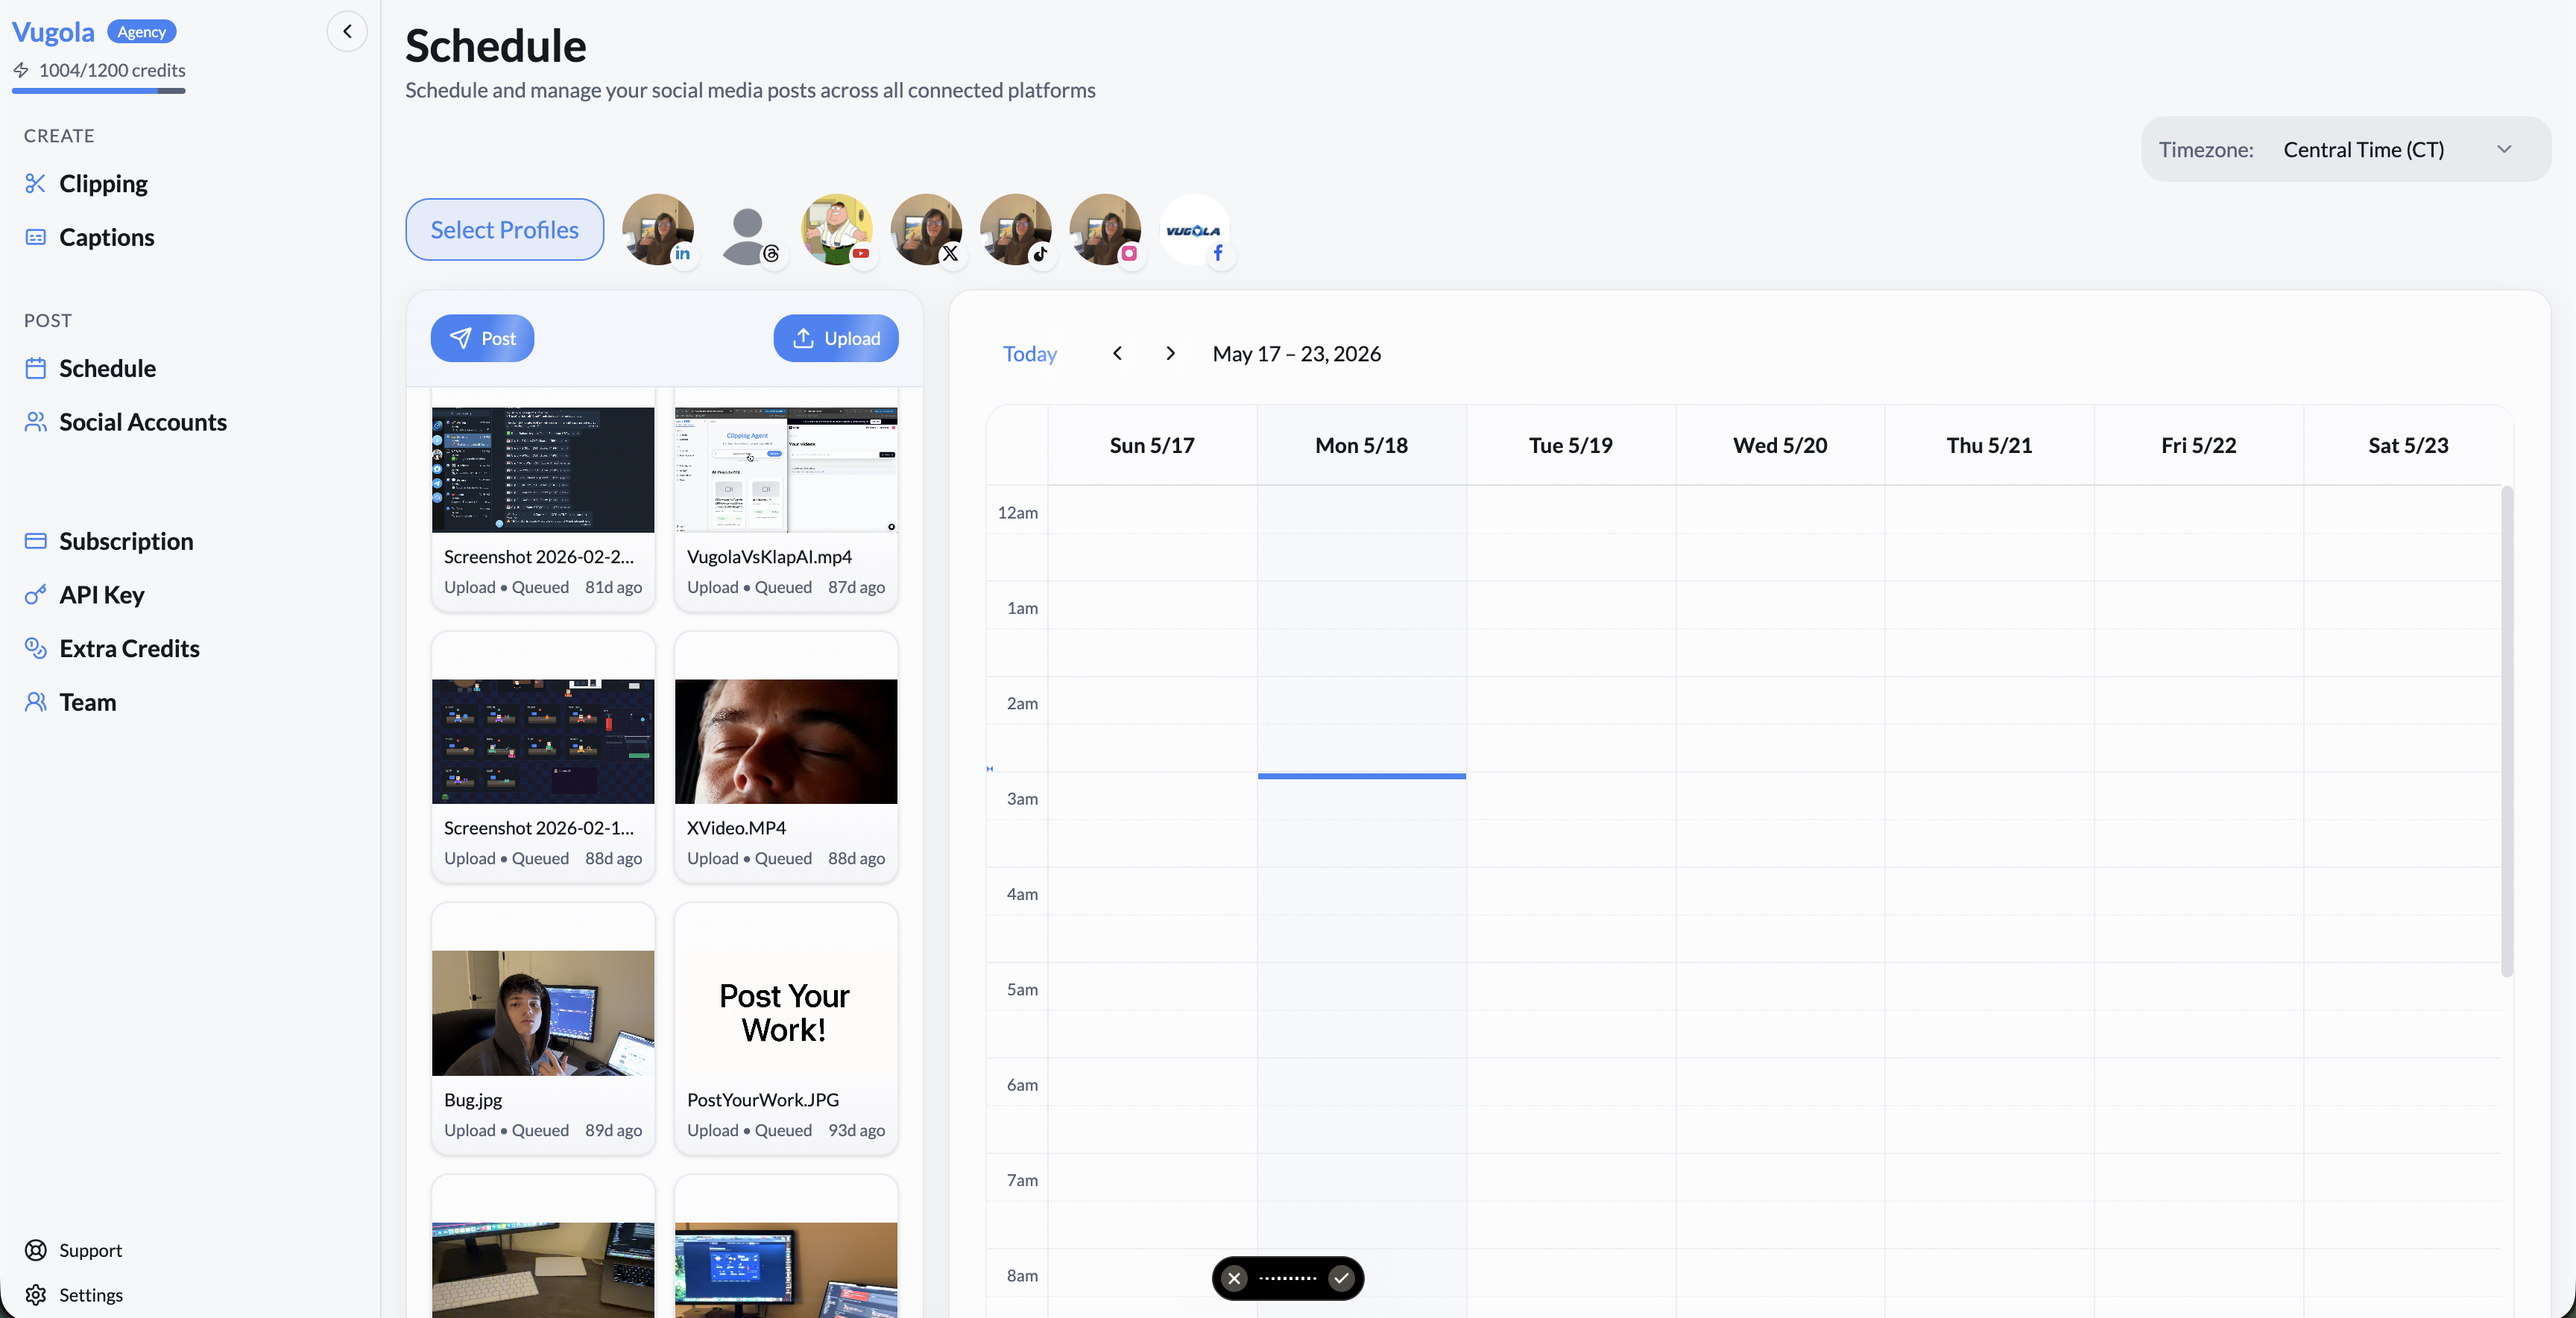Image resolution: width=2576 pixels, height=1318 pixels.
Task: Toggle the TikTok profile avatar
Action: tap(1016, 229)
